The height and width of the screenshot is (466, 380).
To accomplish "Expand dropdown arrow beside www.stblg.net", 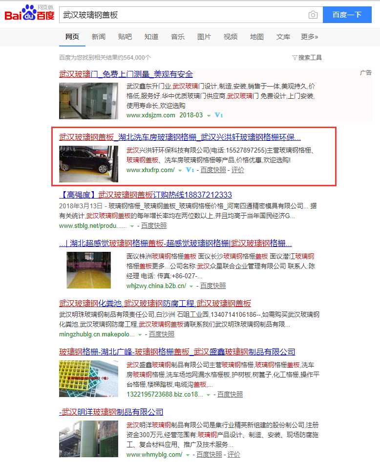I will coord(132,226).
